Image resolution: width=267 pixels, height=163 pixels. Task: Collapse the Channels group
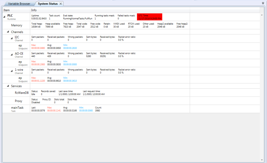[x=8, y=32]
